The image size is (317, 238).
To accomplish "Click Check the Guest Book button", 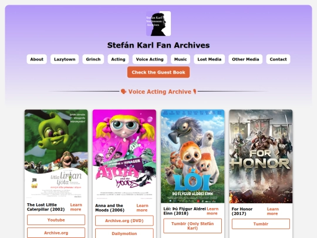I will [x=158, y=72].
